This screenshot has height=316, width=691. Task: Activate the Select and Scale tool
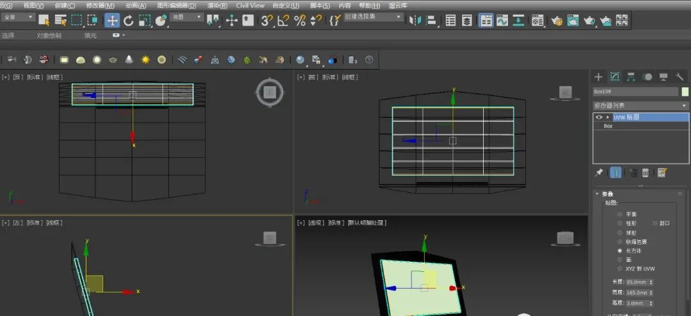[x=145, y=20]
